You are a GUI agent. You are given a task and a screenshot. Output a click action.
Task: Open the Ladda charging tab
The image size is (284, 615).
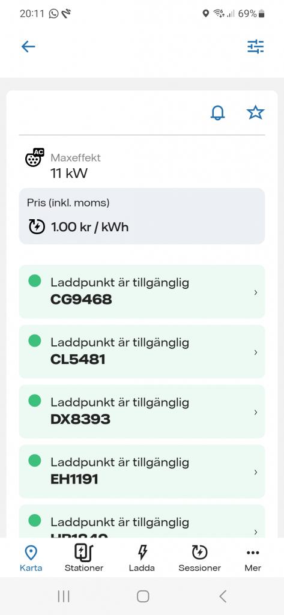(x=142, y=559)
